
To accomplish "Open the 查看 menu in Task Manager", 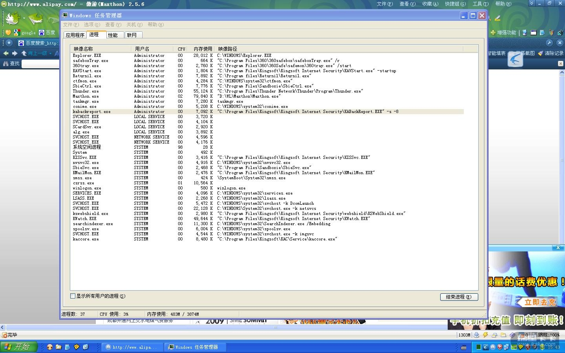I will (113, 25).
